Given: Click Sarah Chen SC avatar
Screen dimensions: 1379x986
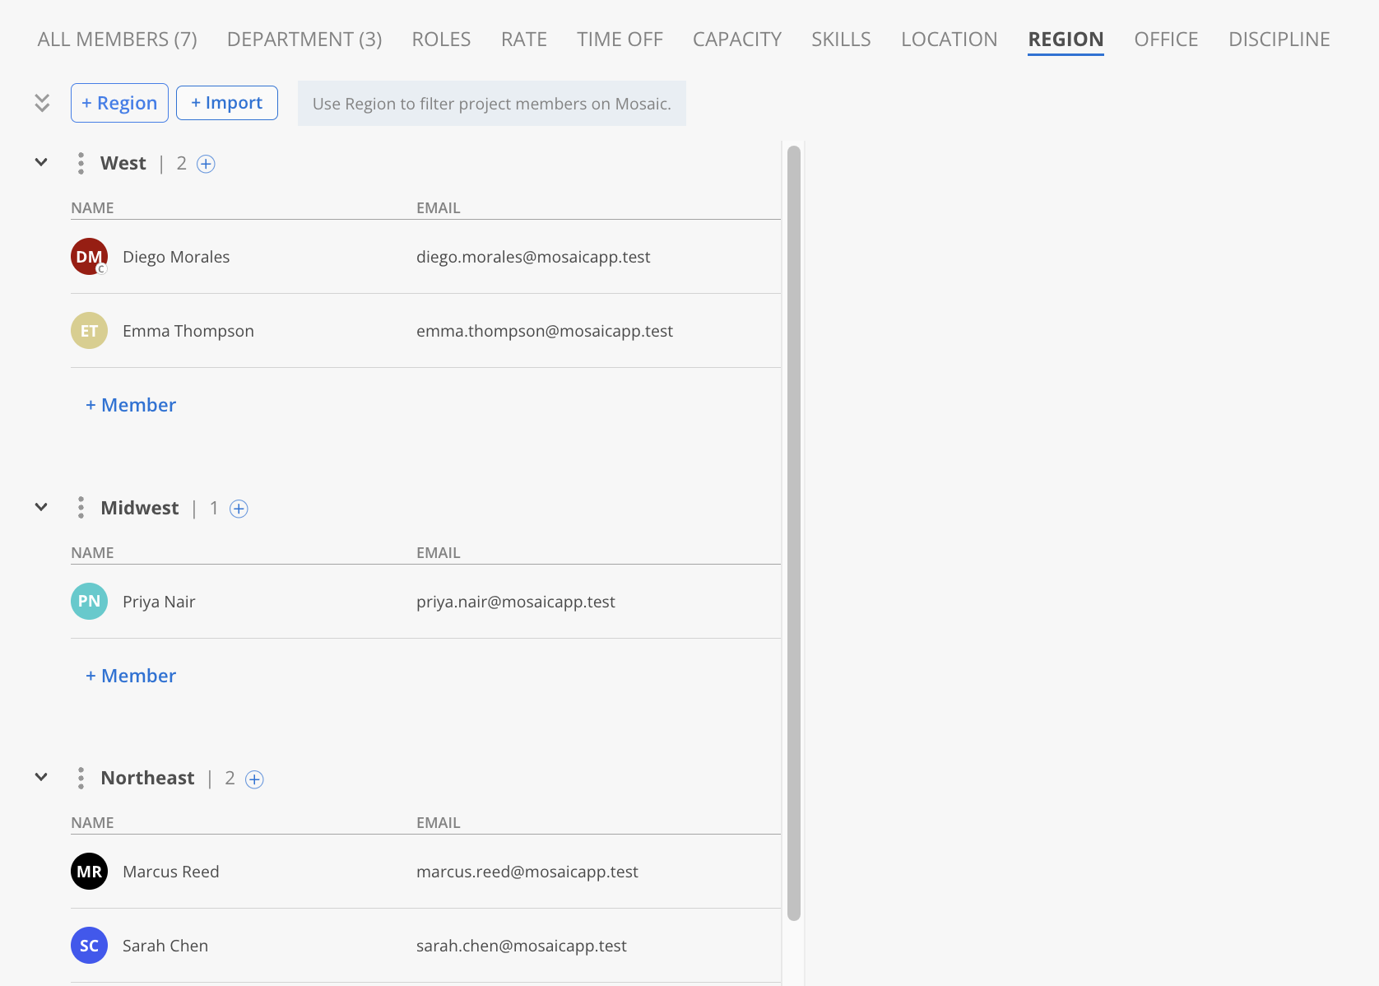Looking at the screenshot, I should [x=89, y=946].
